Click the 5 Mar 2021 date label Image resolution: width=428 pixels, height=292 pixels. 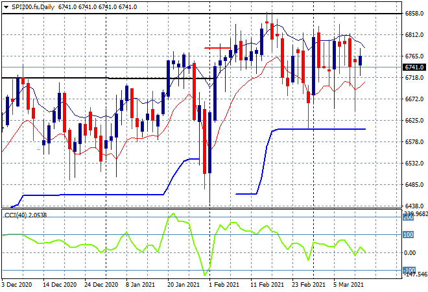click(348, 285)
